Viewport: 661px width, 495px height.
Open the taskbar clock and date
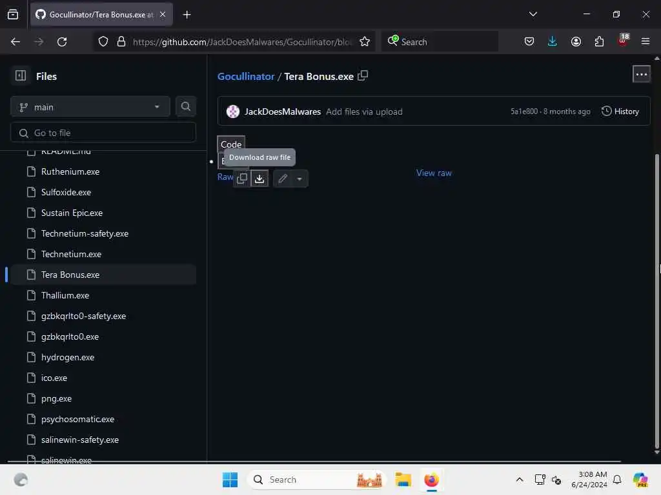click(589, 480)
